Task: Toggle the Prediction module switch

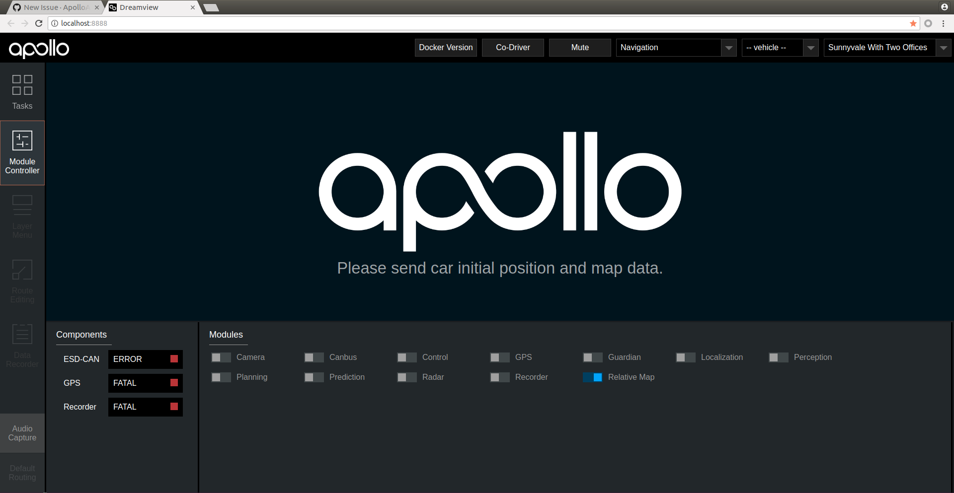Action: click(x=314, y=377)
